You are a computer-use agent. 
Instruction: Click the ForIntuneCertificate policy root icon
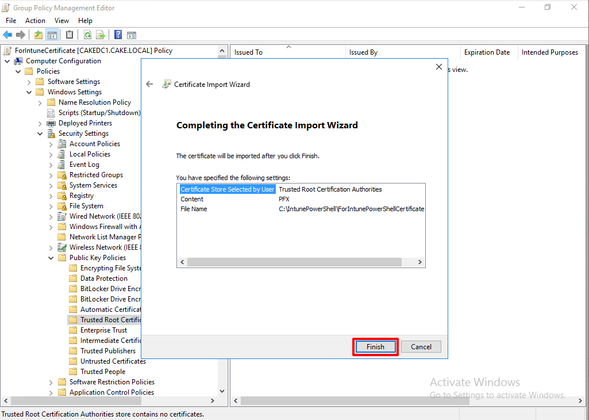[7, 51]
